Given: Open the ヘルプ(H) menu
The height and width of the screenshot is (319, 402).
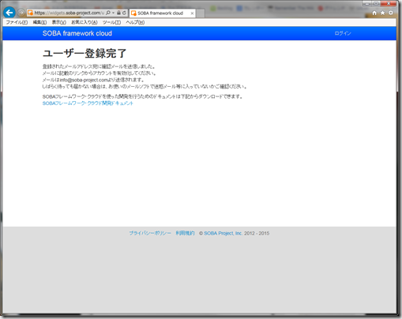Looking at the screenshot, I should (135, 22).
